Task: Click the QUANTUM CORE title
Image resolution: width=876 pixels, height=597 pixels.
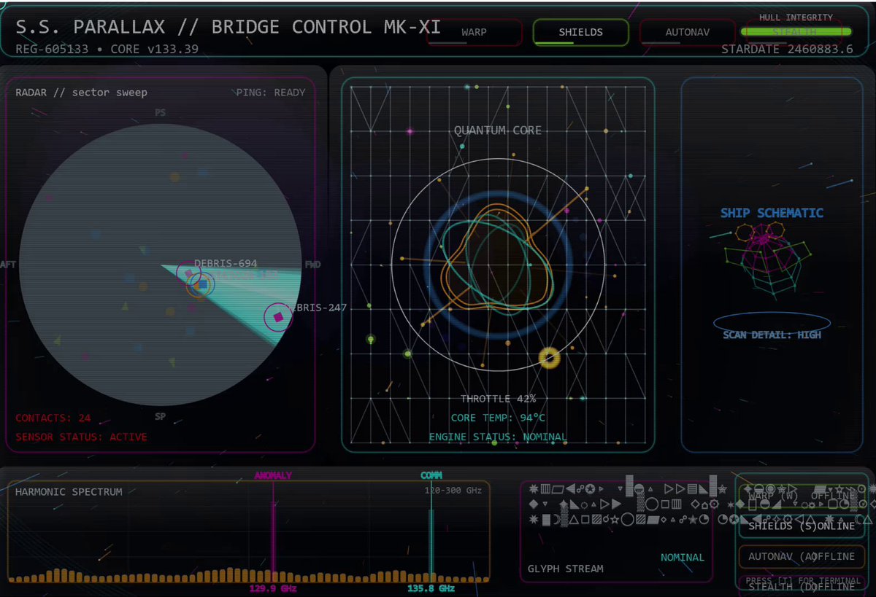Action: pos(498,130)
